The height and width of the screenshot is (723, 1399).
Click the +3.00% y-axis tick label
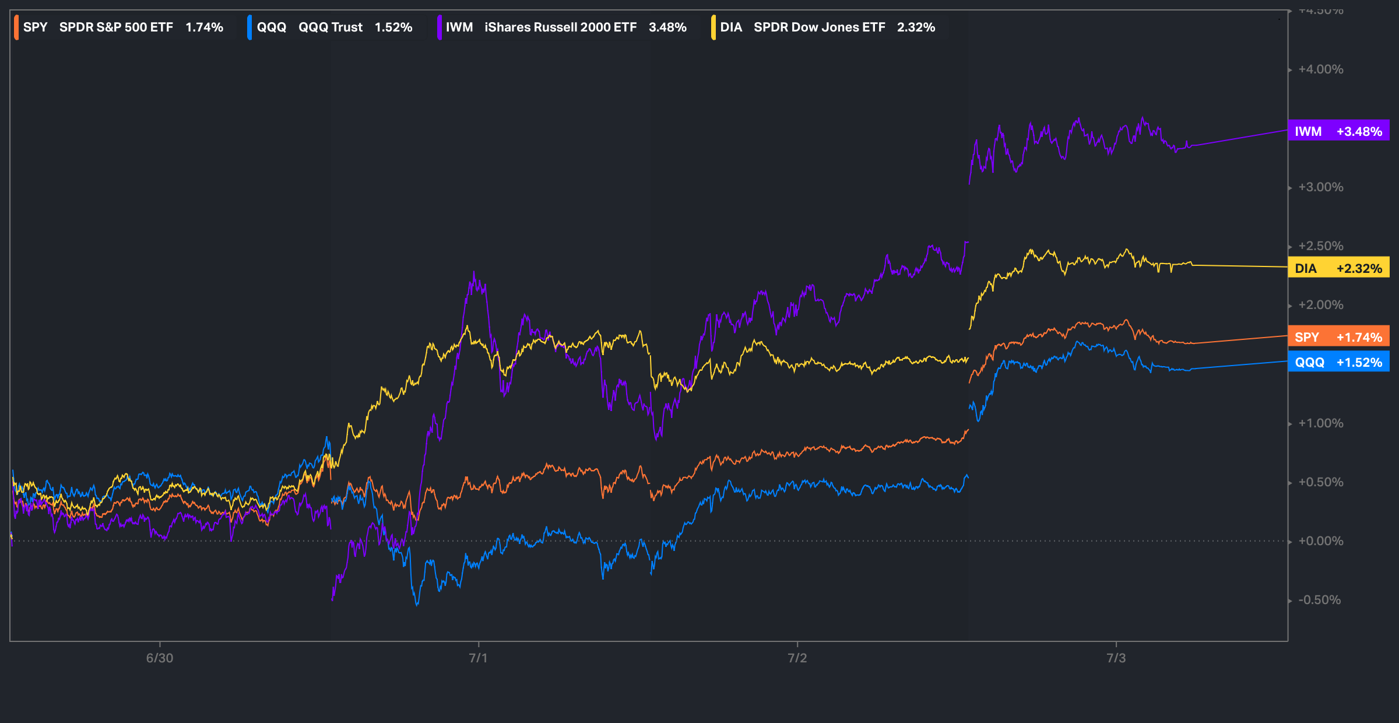(1320, 187)
